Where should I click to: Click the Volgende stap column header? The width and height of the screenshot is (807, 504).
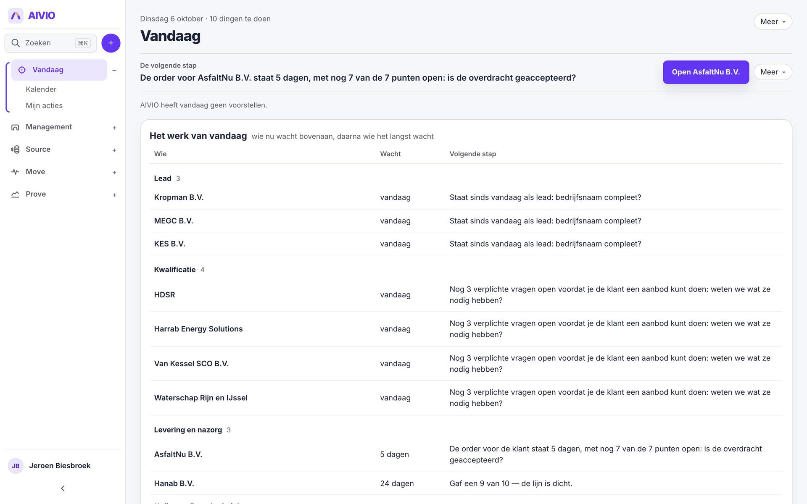click(473, 154)
